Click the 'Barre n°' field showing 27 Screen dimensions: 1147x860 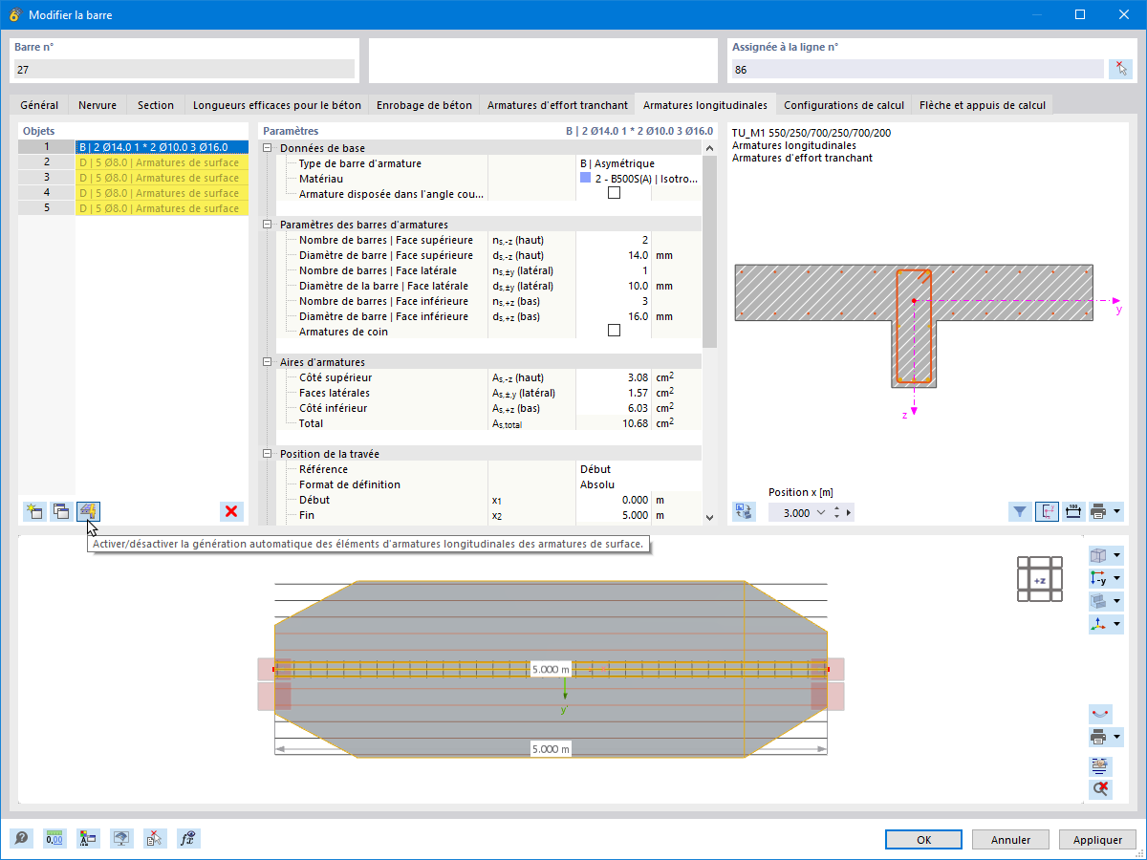coord(184,69)
